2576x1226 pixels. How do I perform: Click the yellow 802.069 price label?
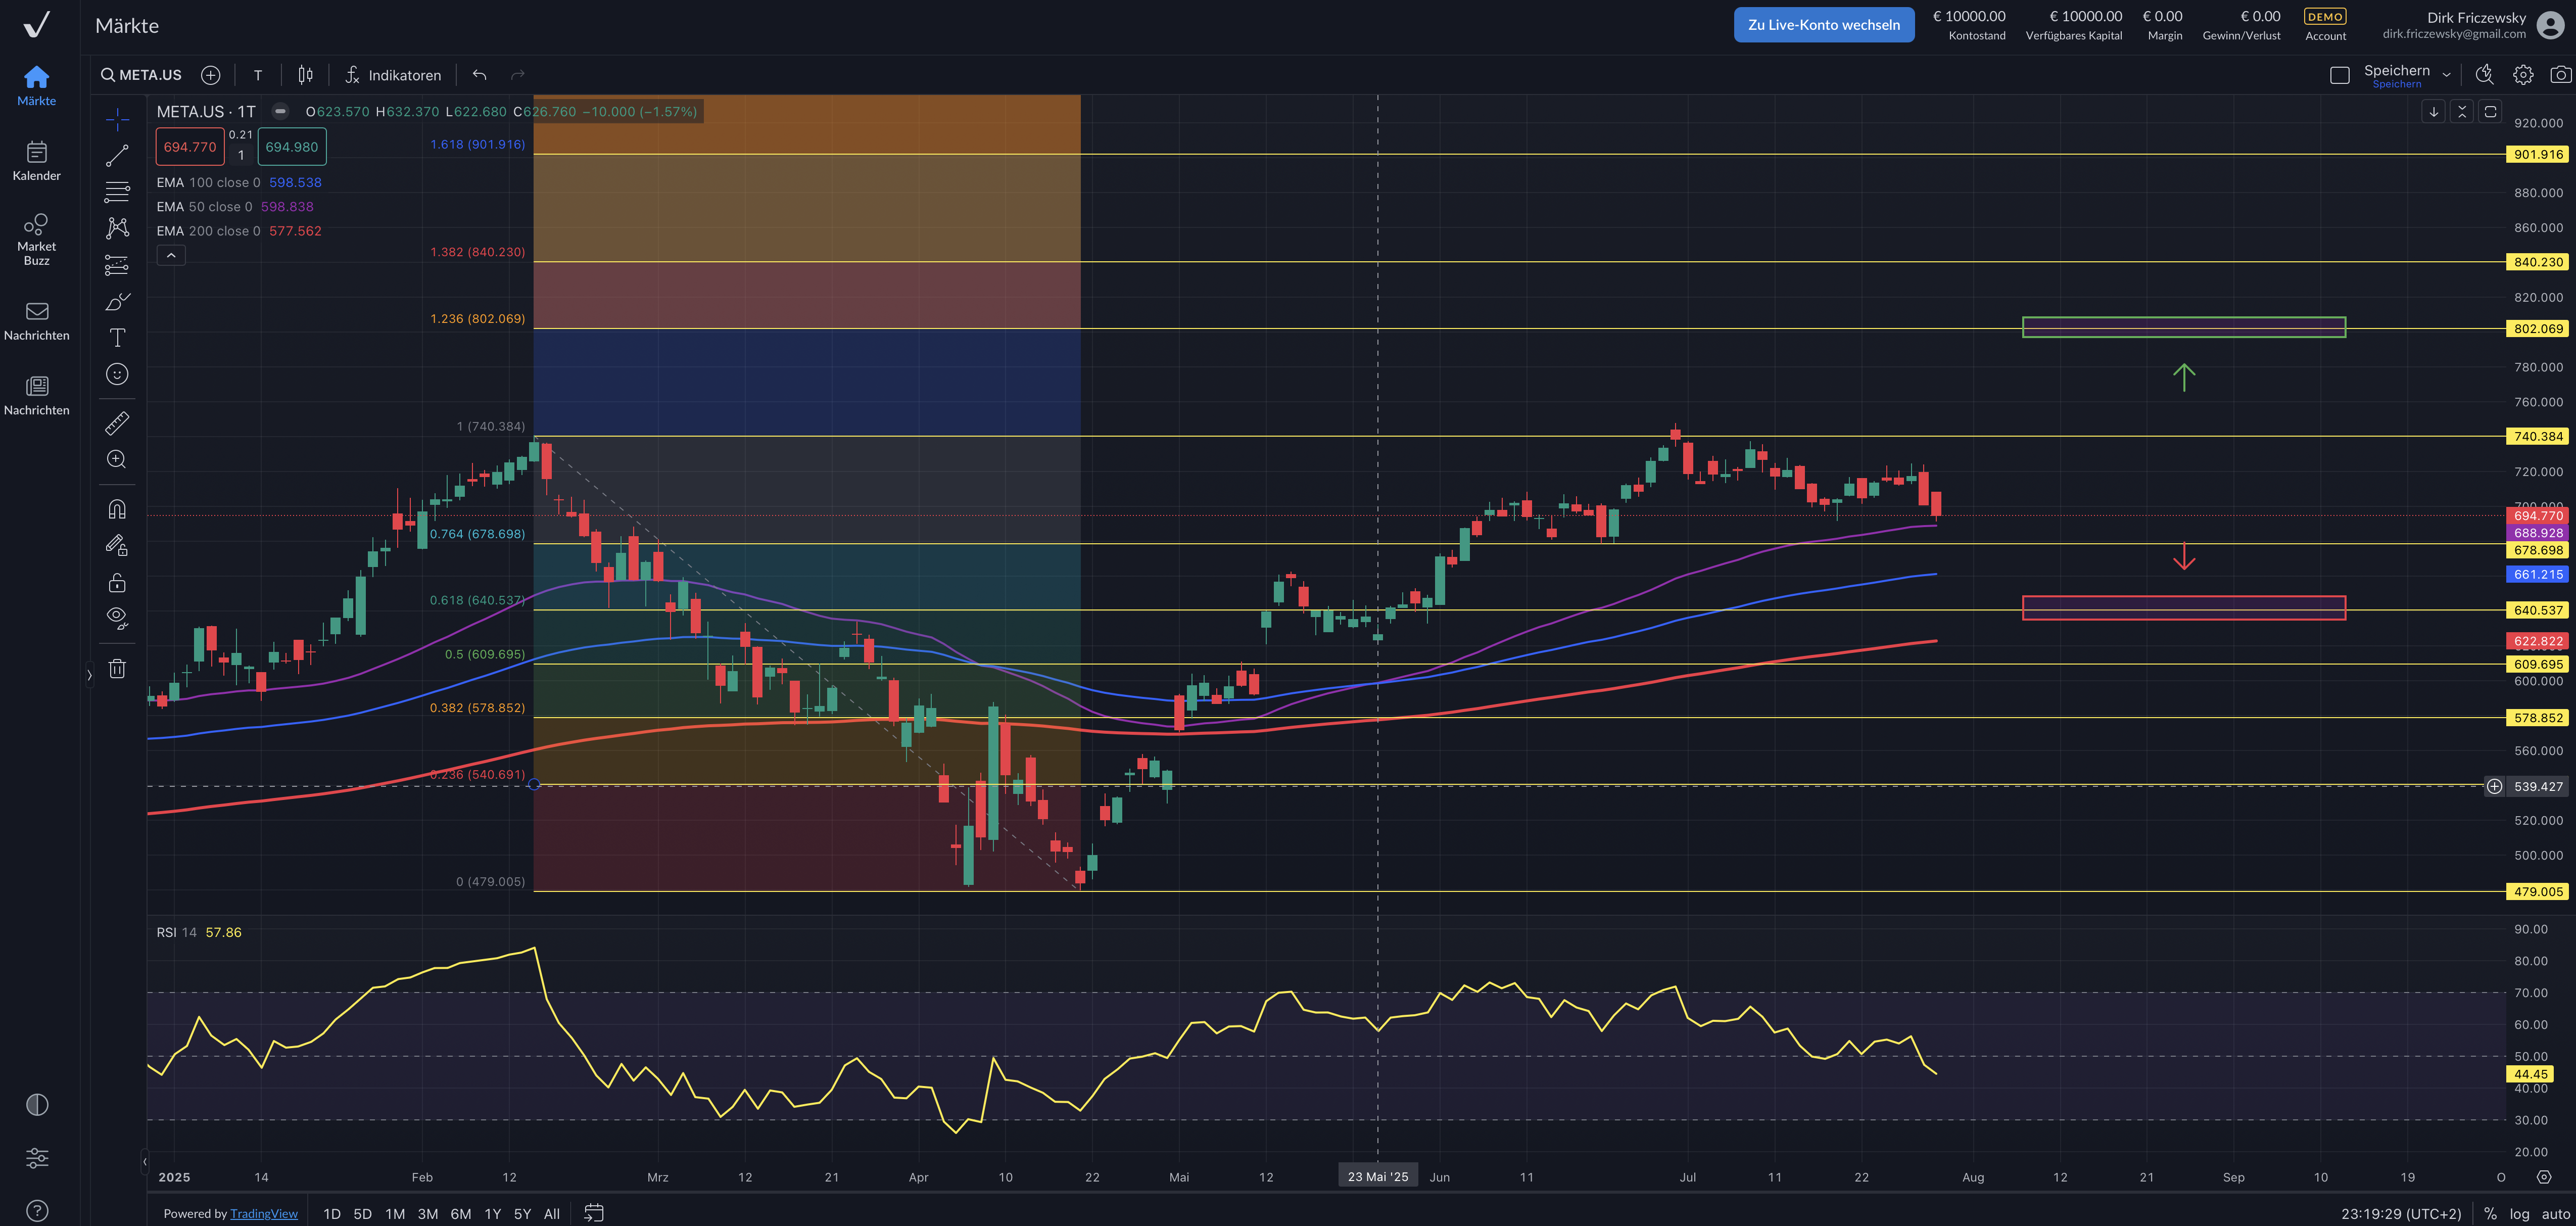(2537, 328)
